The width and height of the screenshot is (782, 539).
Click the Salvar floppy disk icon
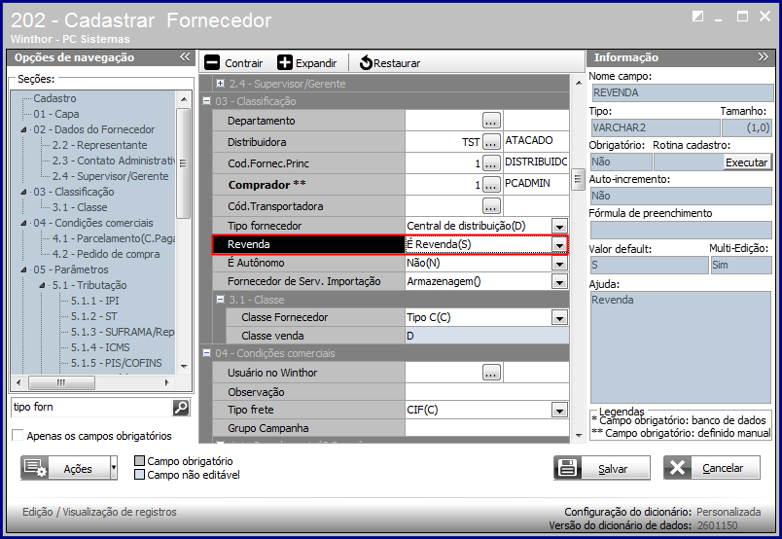click(x=567, y=468)
